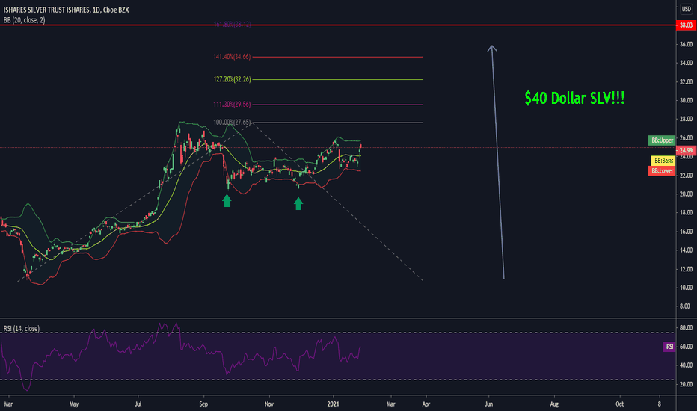Click the 8.00 value on price scale
Screen dimensions: 697x411
685,306
